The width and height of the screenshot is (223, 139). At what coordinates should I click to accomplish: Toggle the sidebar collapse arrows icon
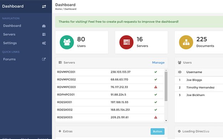[44, 6]
